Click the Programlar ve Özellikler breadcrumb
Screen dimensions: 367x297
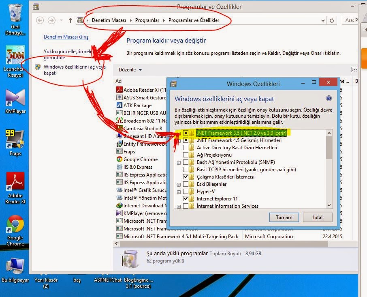pyautogui.click(x=194, y=20)
